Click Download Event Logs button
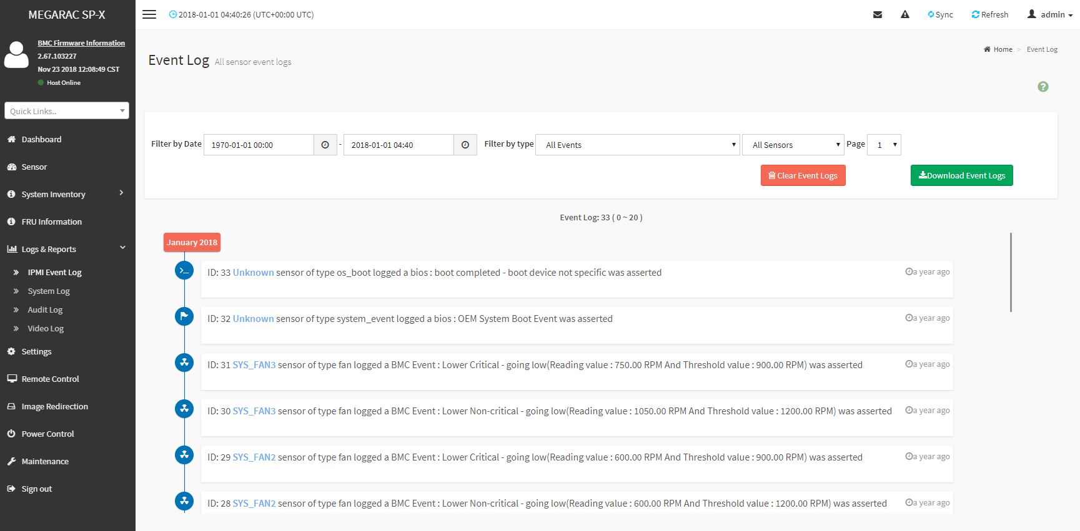1080x531 pixels. coord(962,175)
